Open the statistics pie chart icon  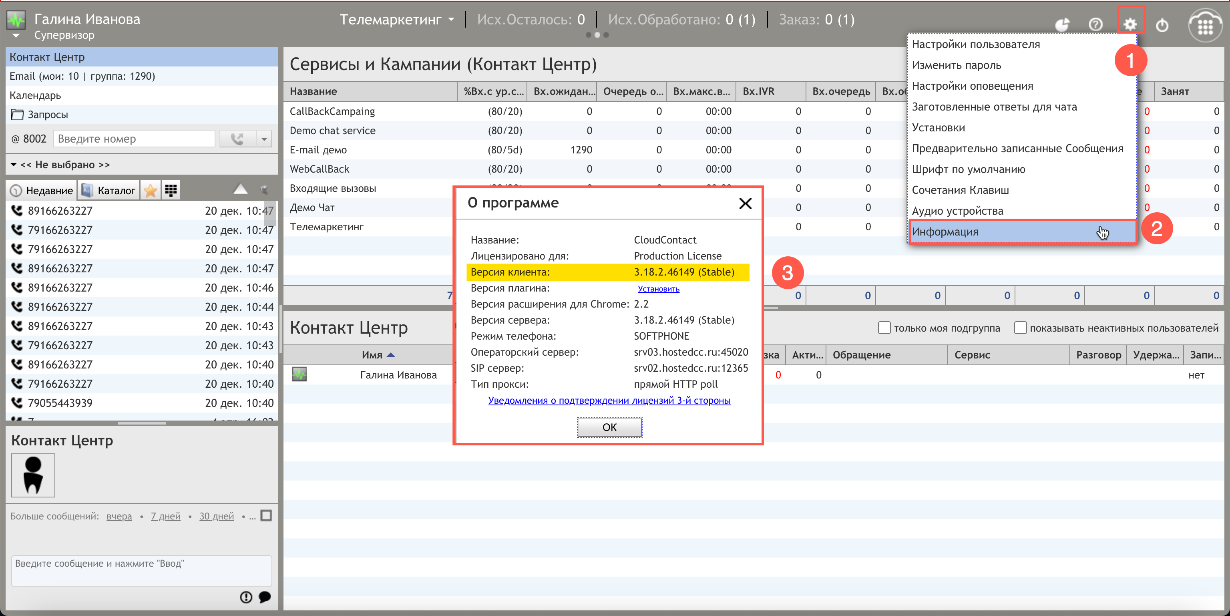click(x=1062, y=24)
